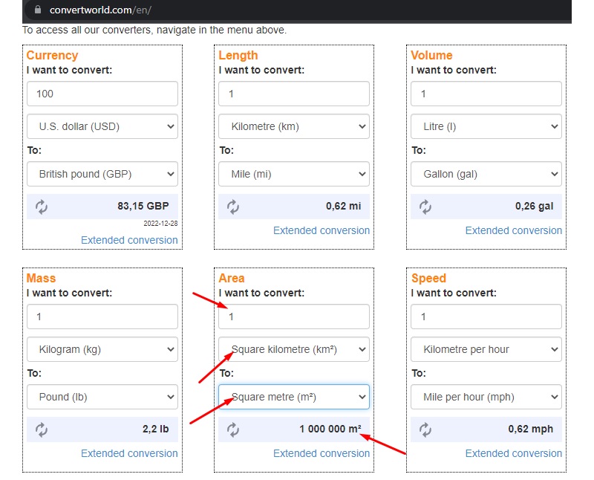Viewport: 594px width, 480px height.
Task: Open Extended conversion under Mass
Action: pos(128,453)
